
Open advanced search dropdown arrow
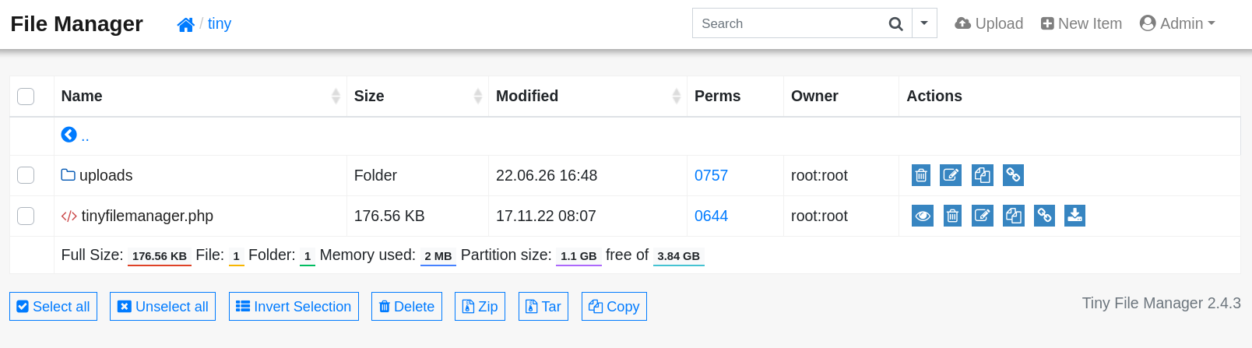(924, 23)
